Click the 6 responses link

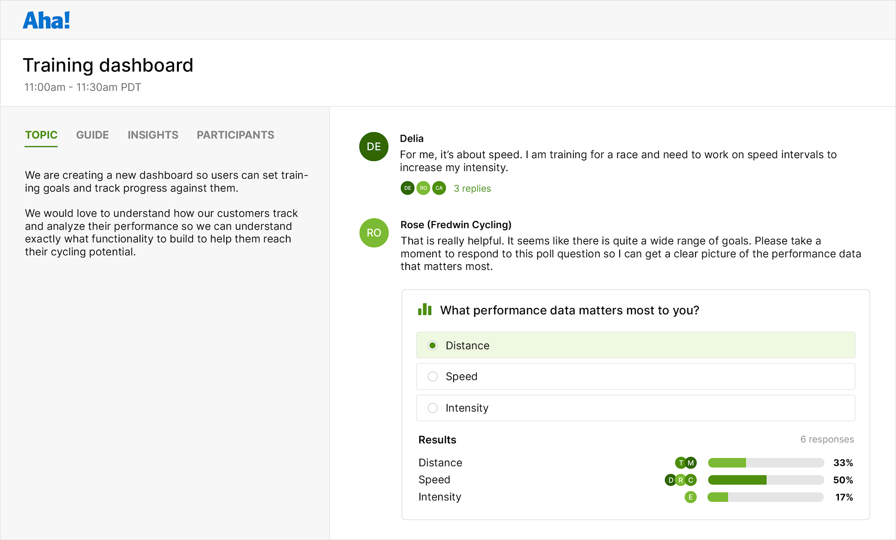(x=827, y=439)
